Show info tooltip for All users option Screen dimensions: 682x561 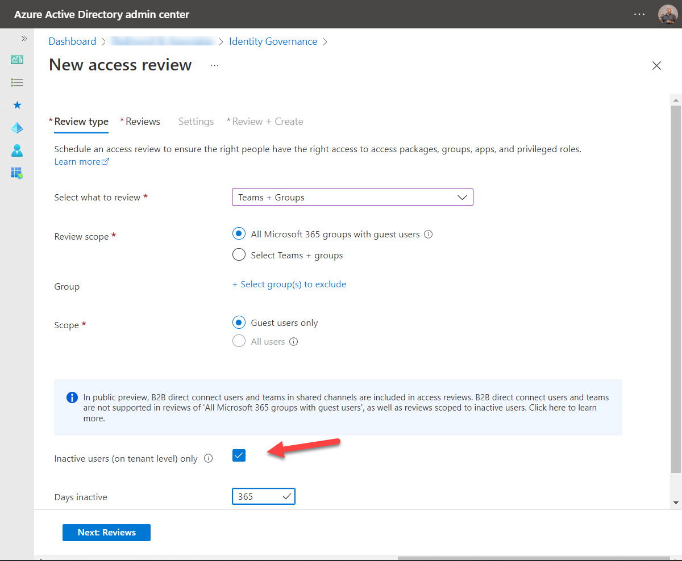[x=293, y=342]
